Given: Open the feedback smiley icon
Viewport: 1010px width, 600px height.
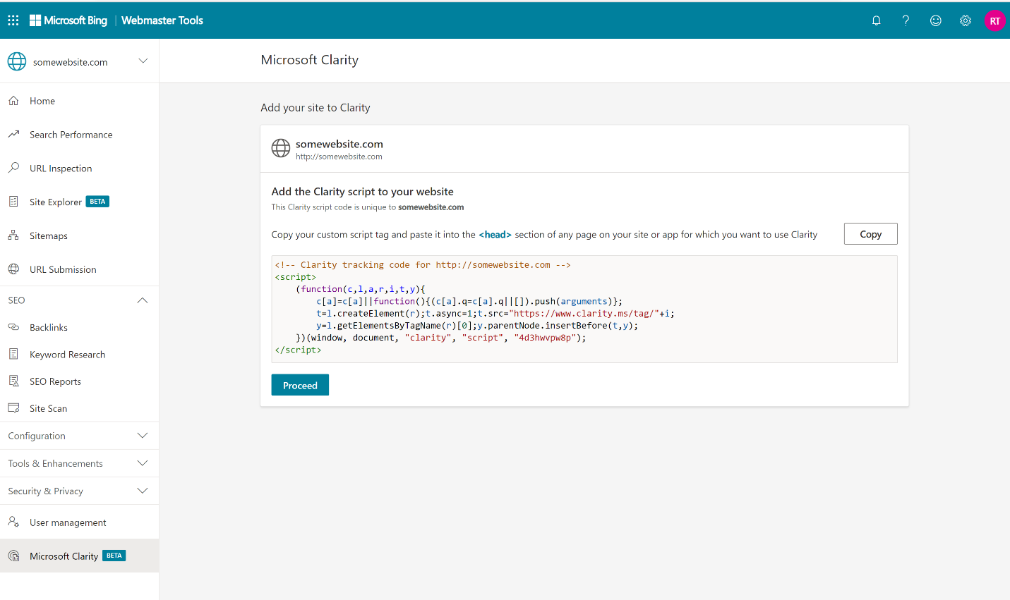Looking at the screenshot, I should point(936,20).
